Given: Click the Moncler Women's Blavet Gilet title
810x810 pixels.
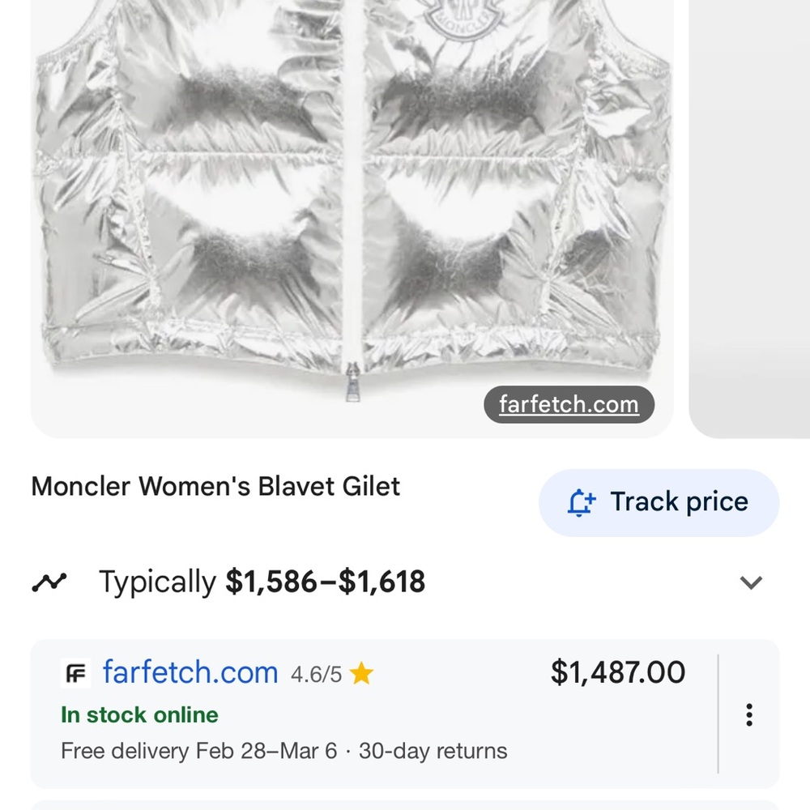Looking at the screenshot, I should point(215,486).
